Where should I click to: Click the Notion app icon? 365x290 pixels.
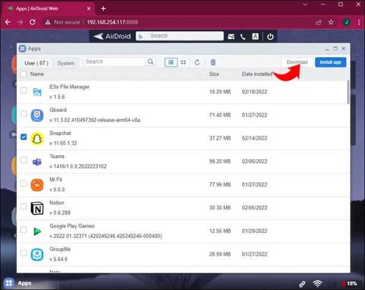37,208
